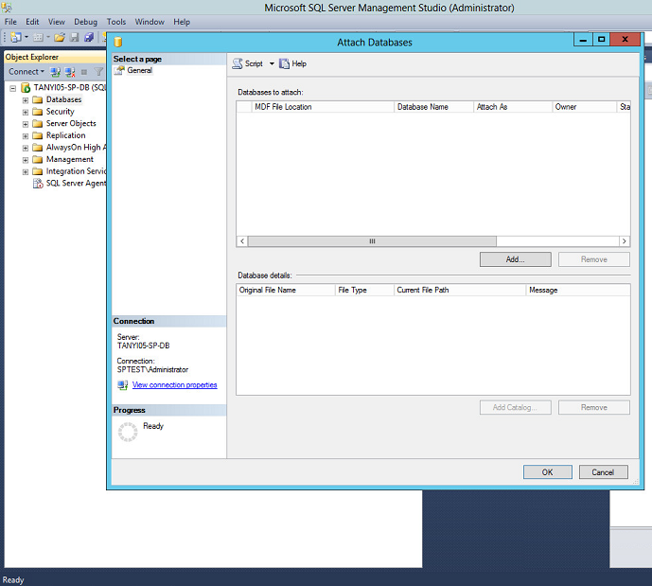Click the Save All icon in main toolbar
The width and height of the screenshot is (652, 586).
(x=88, y=38)
